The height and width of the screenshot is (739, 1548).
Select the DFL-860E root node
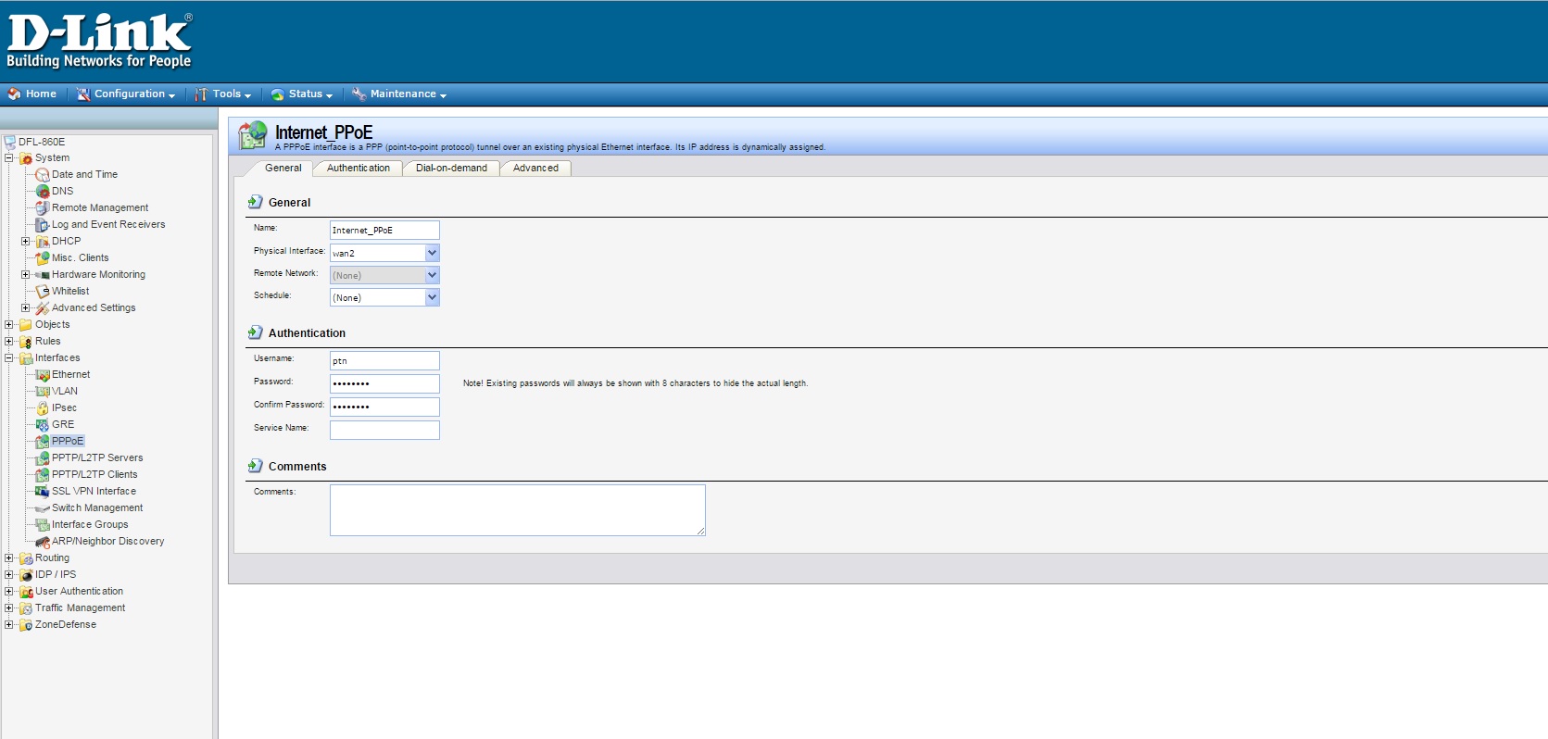click(42, 143)
